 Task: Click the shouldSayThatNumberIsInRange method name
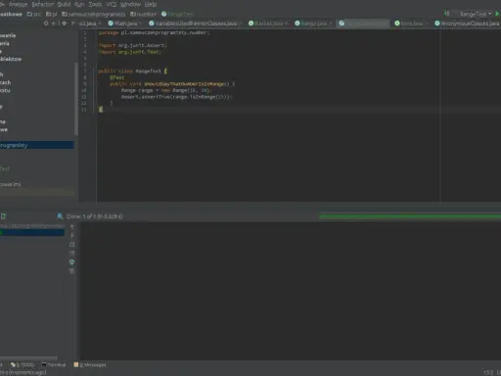(x=185, y=84)
